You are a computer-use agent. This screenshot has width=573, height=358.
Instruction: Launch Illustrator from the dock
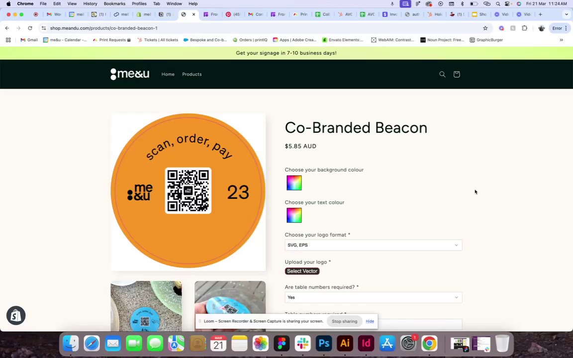[345, 344]
